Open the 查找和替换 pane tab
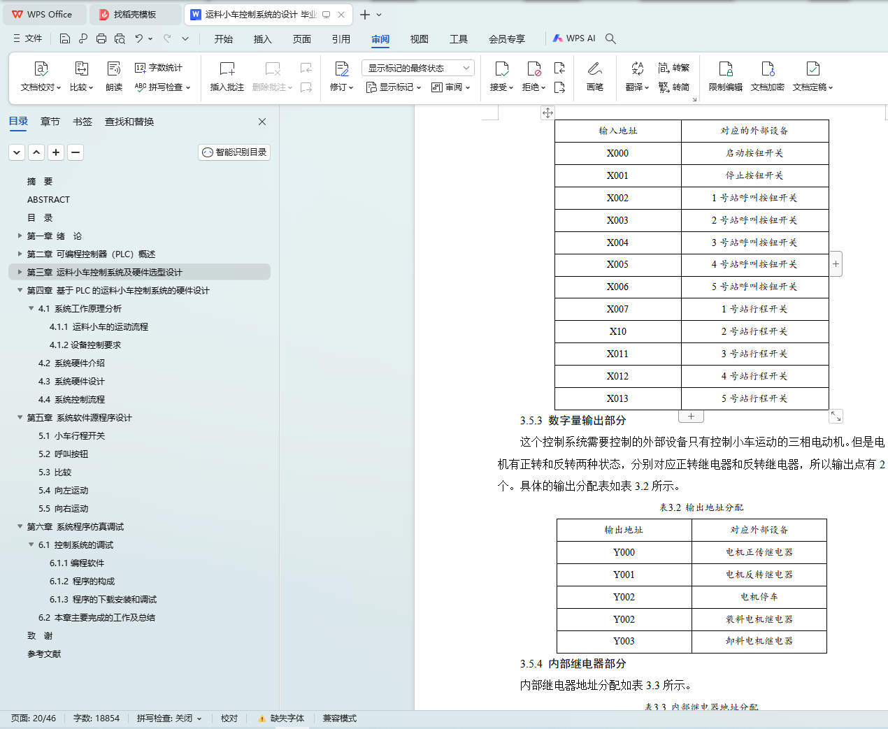 pyautogui.click(x=129, y=122)
